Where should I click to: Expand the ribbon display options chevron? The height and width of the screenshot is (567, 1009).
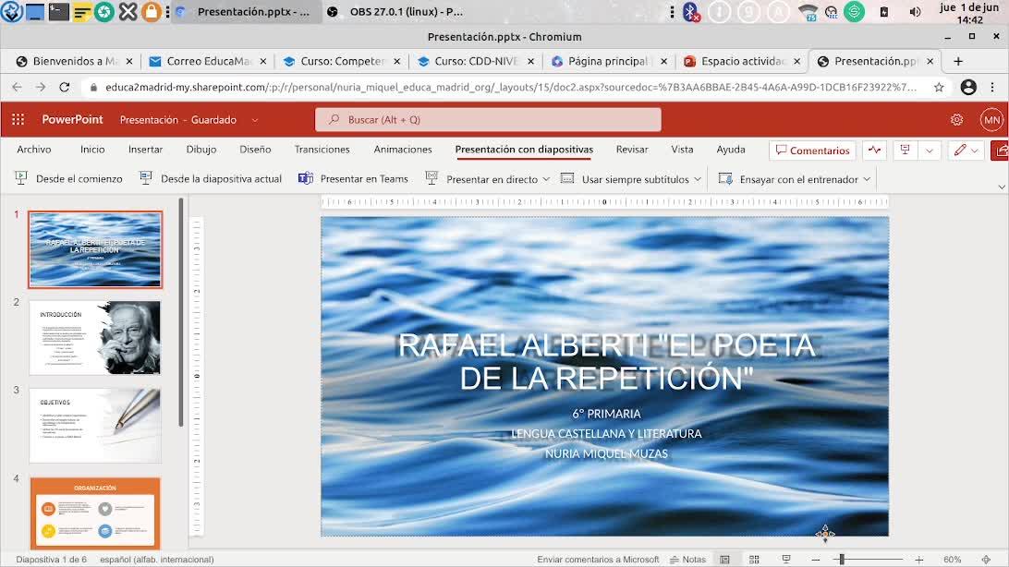(x=1002, y=187)
